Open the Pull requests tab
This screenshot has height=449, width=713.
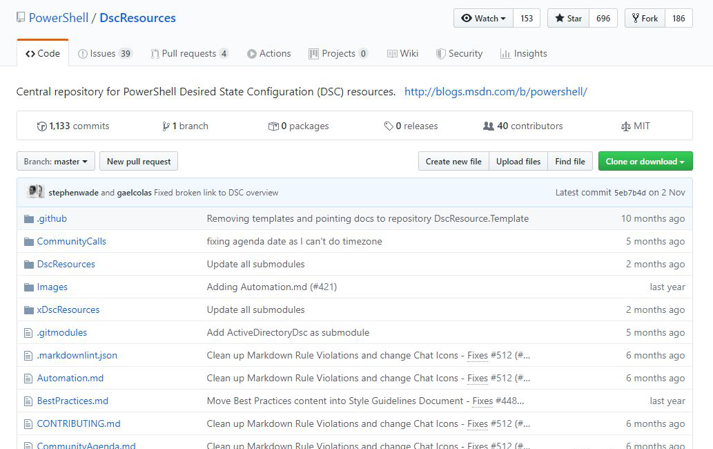pyautogui.click(x=190, y=53)
